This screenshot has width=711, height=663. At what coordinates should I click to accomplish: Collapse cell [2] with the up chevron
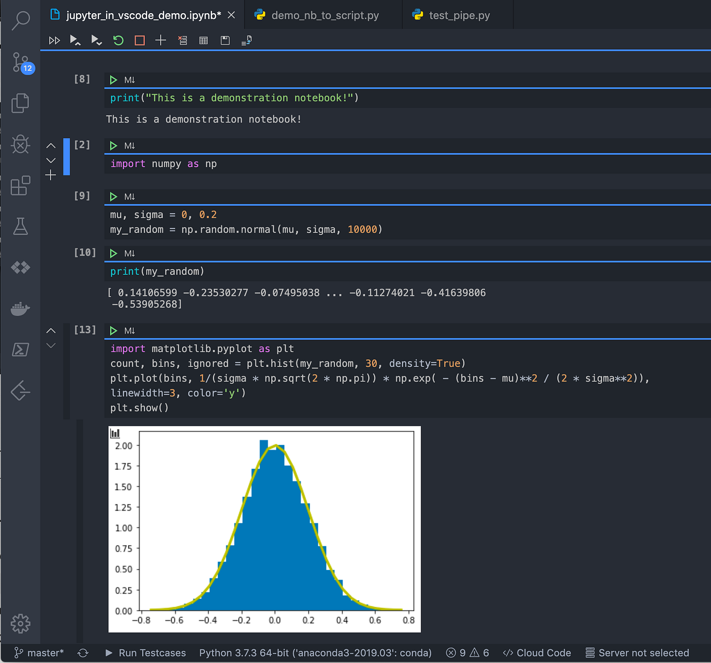51,145
